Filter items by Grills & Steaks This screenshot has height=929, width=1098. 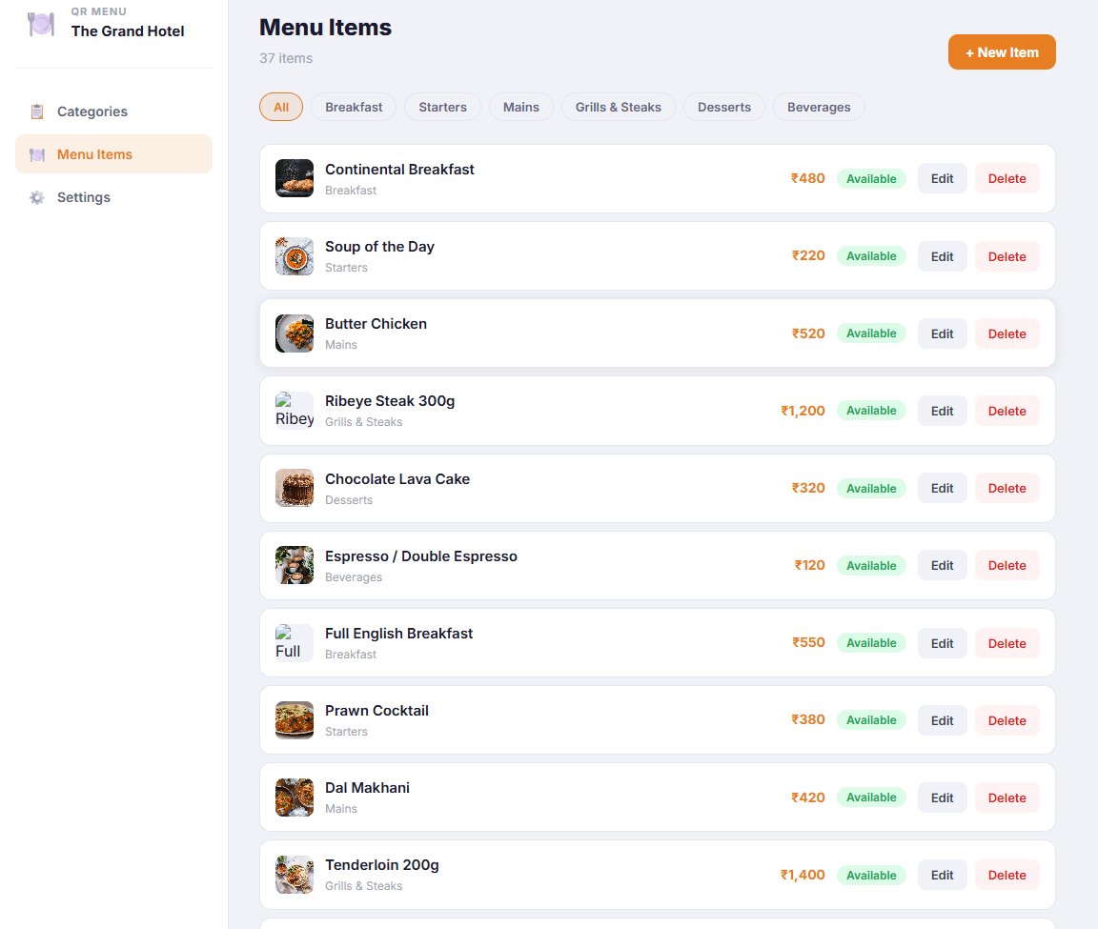click(619, 107)
